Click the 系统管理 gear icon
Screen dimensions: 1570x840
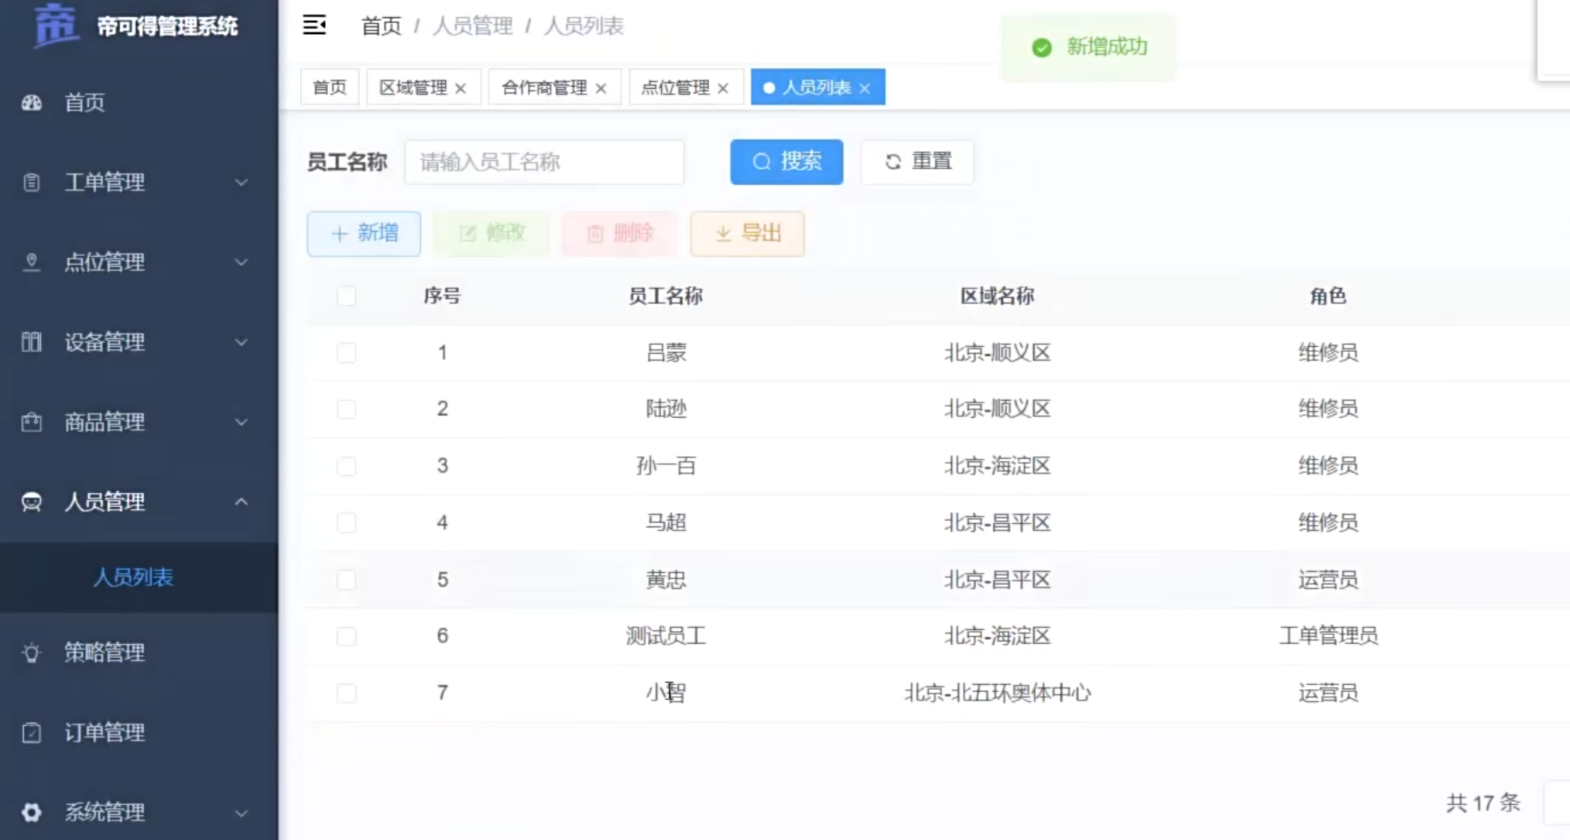pos(32,813)
